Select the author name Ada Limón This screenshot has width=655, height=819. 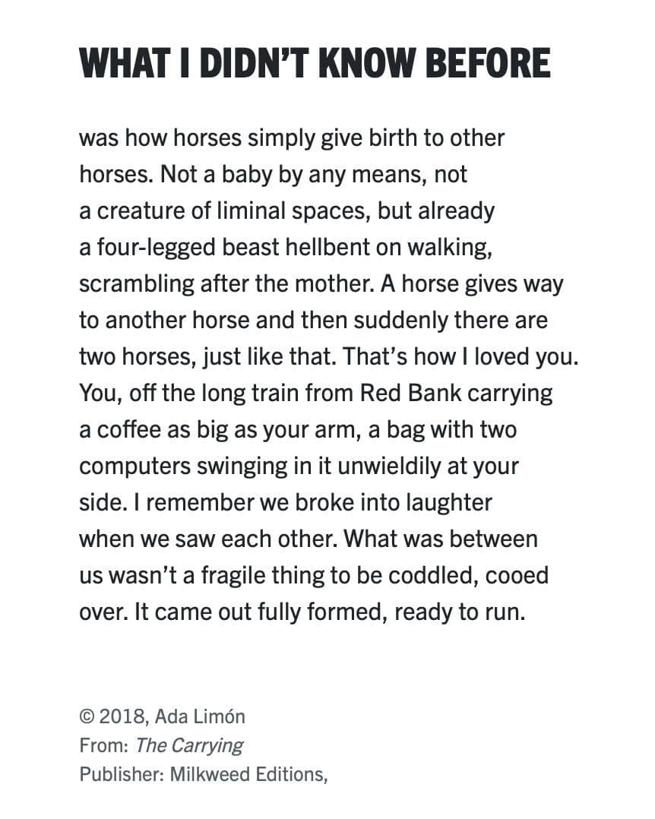[200, 716]
